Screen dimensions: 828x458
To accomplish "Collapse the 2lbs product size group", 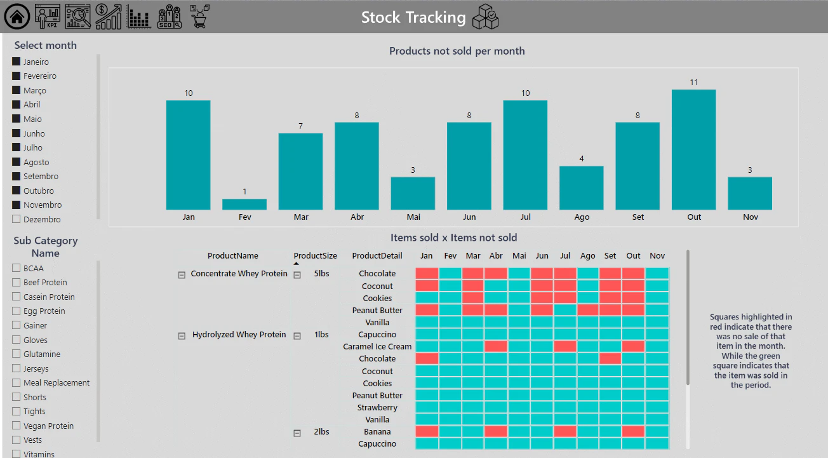I will (x=297, y=433).
